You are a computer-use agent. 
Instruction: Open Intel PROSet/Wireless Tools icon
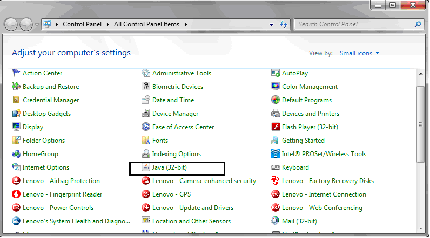click(x=276, y=153)
